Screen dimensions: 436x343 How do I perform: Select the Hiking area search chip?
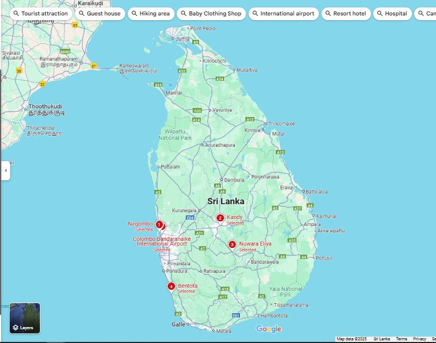coord(150,13)
